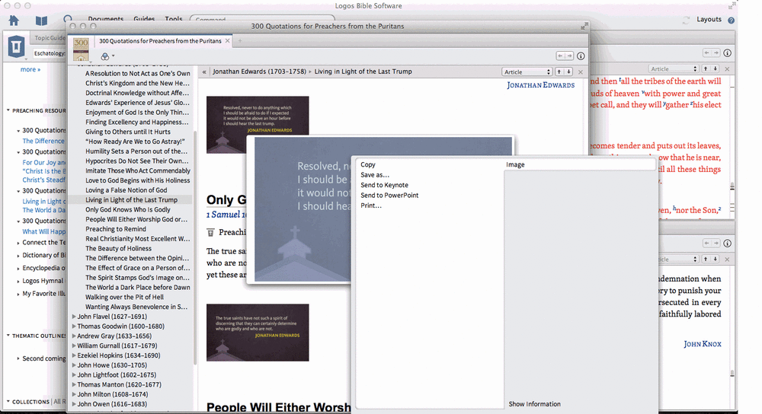
Task: Open the John Knox link
Action: pyautogui.click(x=703, y=344)
